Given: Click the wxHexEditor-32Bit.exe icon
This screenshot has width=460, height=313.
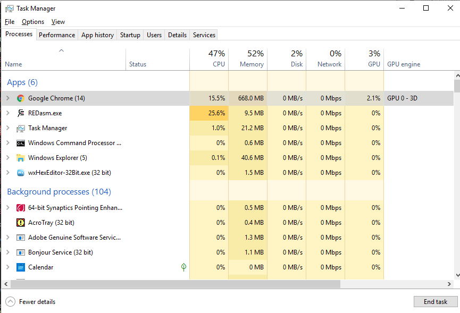Looking at the screenshot, I should [21, 173].
